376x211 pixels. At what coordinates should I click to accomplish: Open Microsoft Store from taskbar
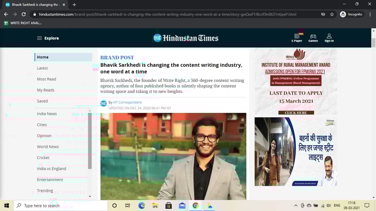click(169, 206)
